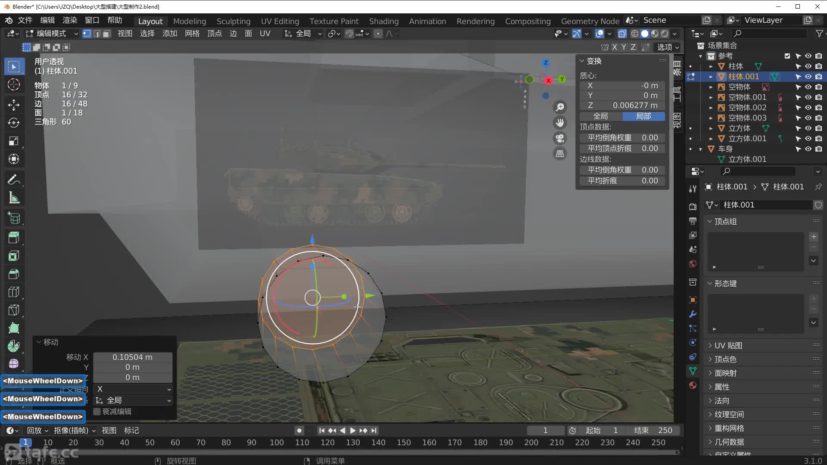
Task: Select the Annotate pencil tool
Action: pos(14,179)
